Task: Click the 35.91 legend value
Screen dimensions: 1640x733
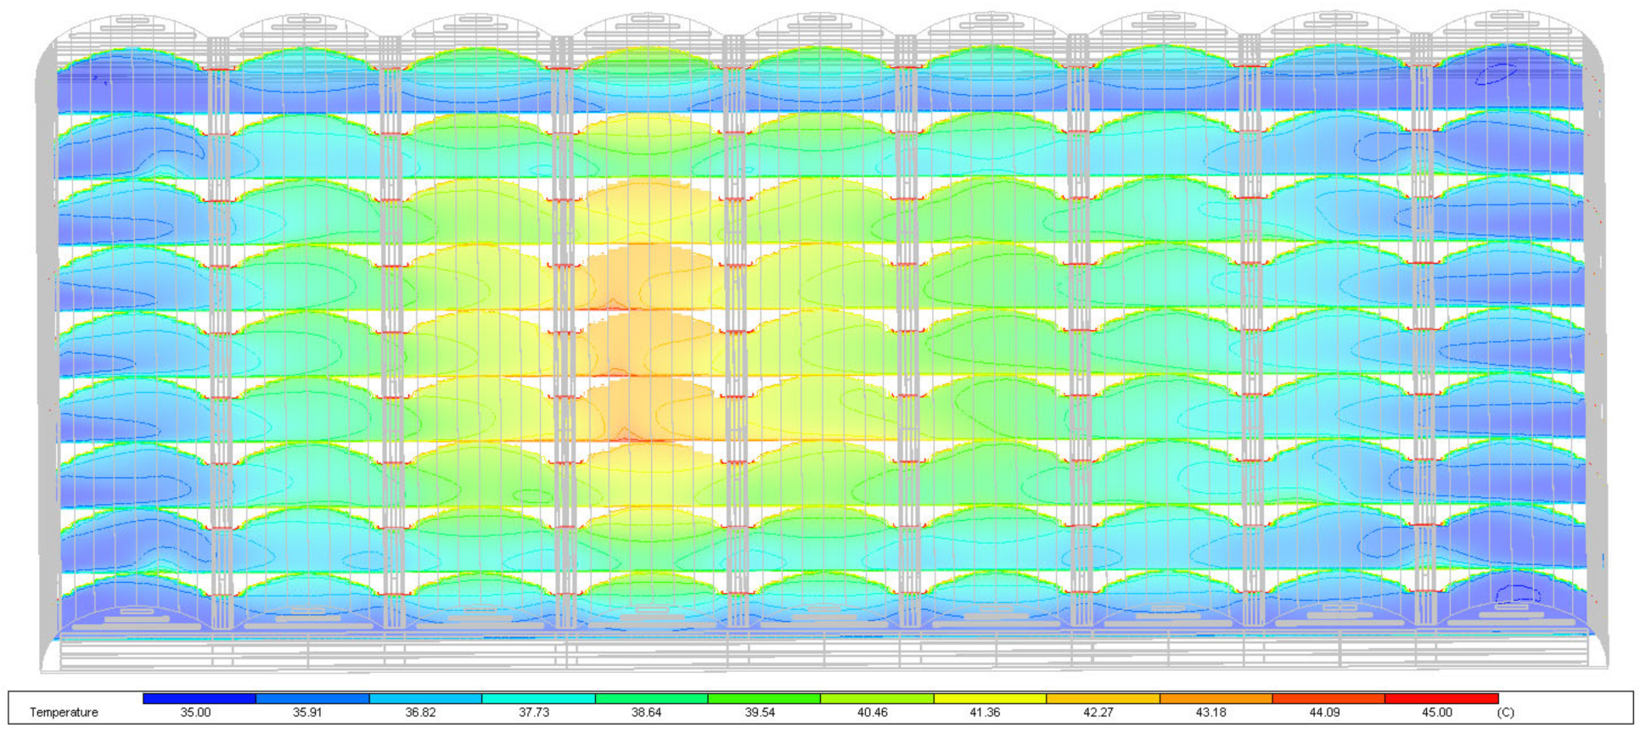Action: 308,713
